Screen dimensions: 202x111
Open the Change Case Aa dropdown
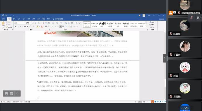[39, 23]
